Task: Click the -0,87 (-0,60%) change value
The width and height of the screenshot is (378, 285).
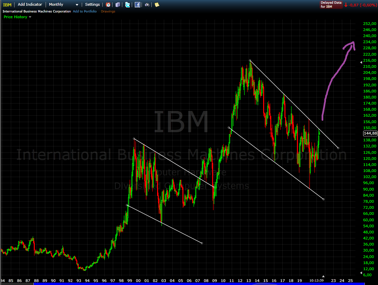Action: pos(362,5)
